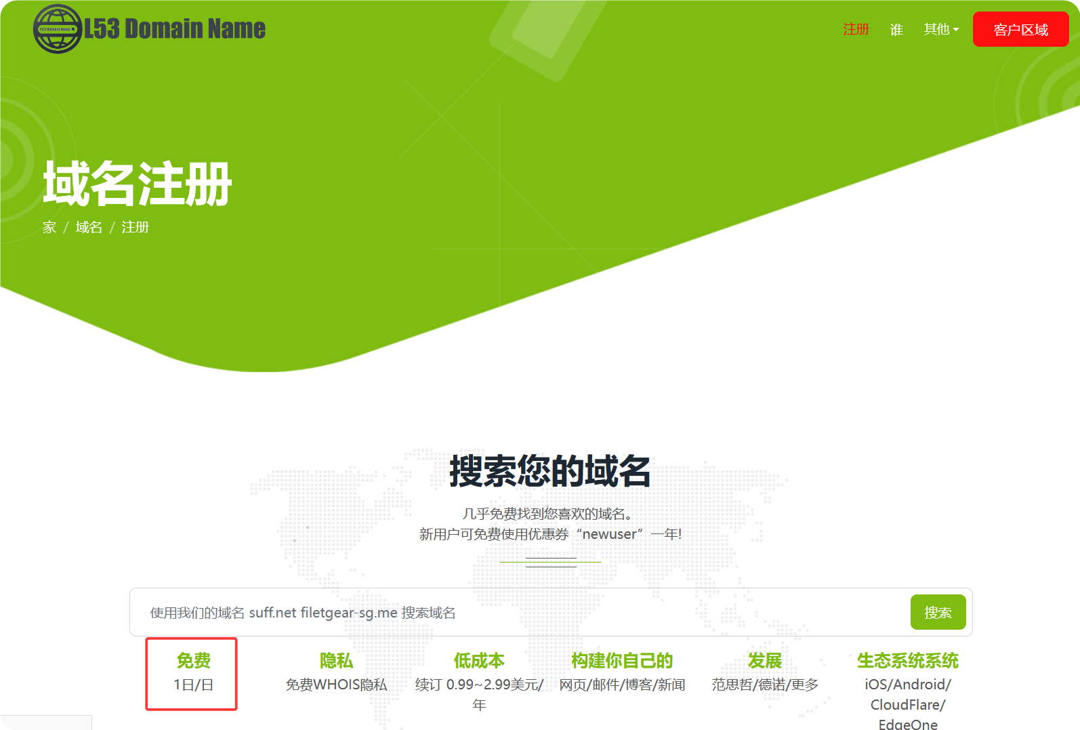Open the 注册 navigation link
1080x730 pixels.
coord(856,29)
